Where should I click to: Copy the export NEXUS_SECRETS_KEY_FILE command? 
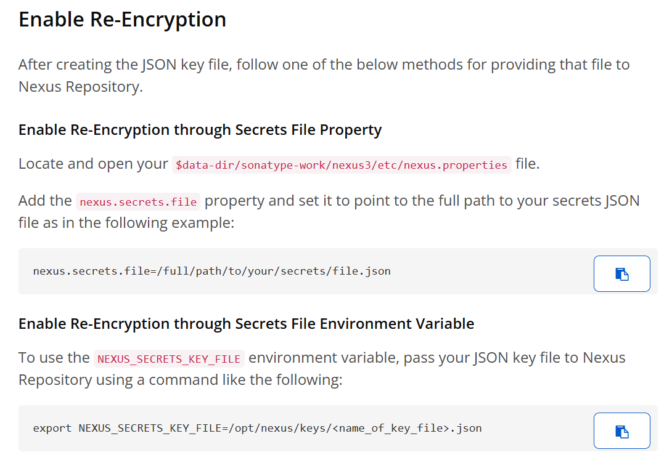(621, 431)
